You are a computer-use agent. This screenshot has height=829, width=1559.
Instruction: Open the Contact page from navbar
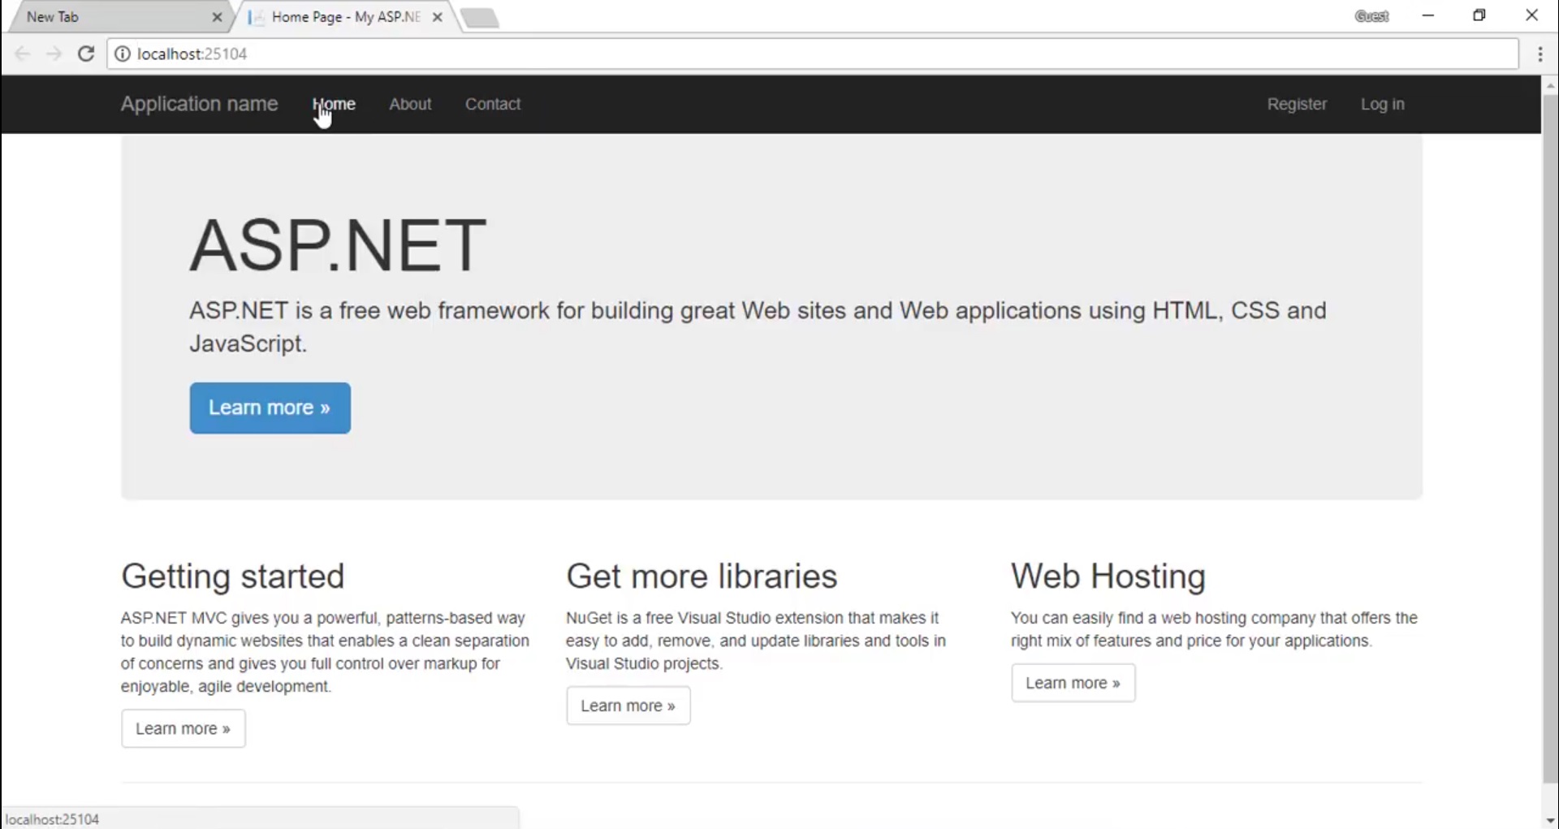[x=492, y=104]
